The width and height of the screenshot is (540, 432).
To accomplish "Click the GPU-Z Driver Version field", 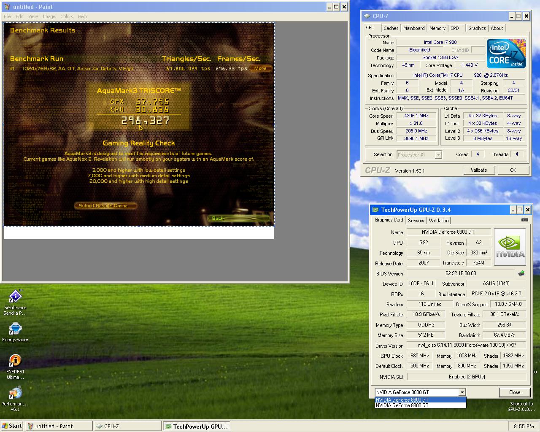I will point(466,345).
